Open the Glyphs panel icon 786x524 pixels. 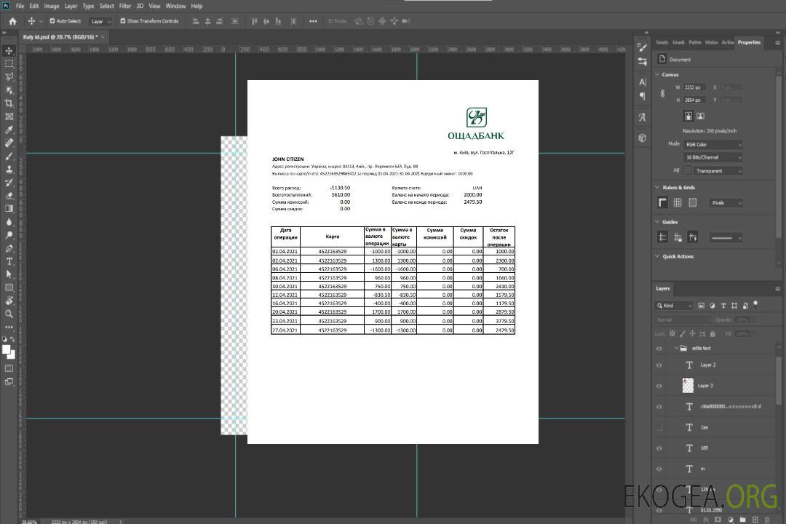(643, 117)
